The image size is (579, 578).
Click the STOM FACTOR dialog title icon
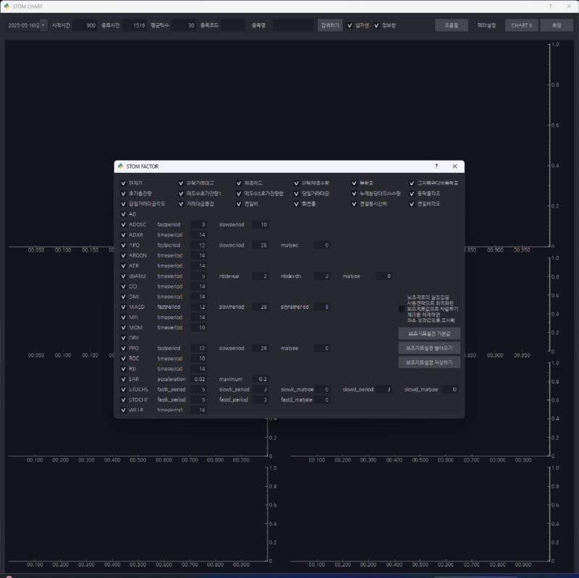tap(120, 166)
